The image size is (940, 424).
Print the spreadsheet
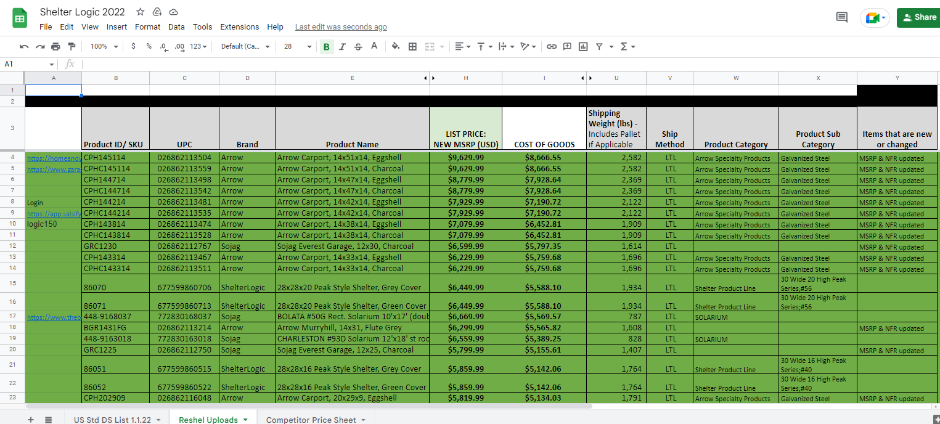click(x=56, y=46)
